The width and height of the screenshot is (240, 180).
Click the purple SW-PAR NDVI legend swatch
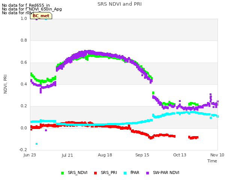click(x=147, y=173)
